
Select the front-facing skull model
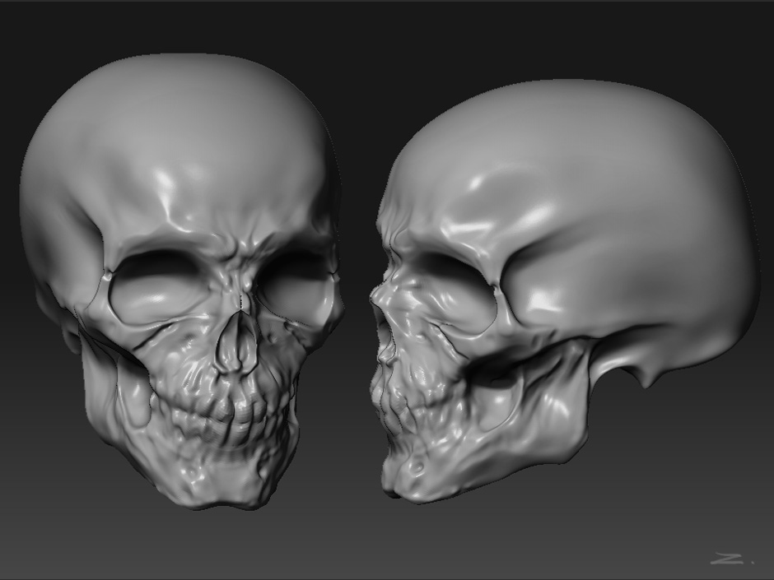click(182, 281)
